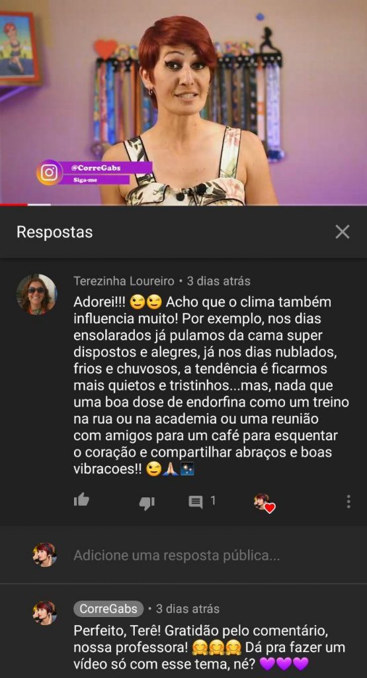Dislike the comment with thumbs down icon
Image resolution: width=367 pixels, height=678 pixels.
[x=147, y=502]
